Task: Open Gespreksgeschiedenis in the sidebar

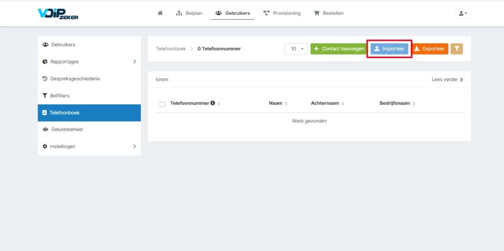Action: 89,79
